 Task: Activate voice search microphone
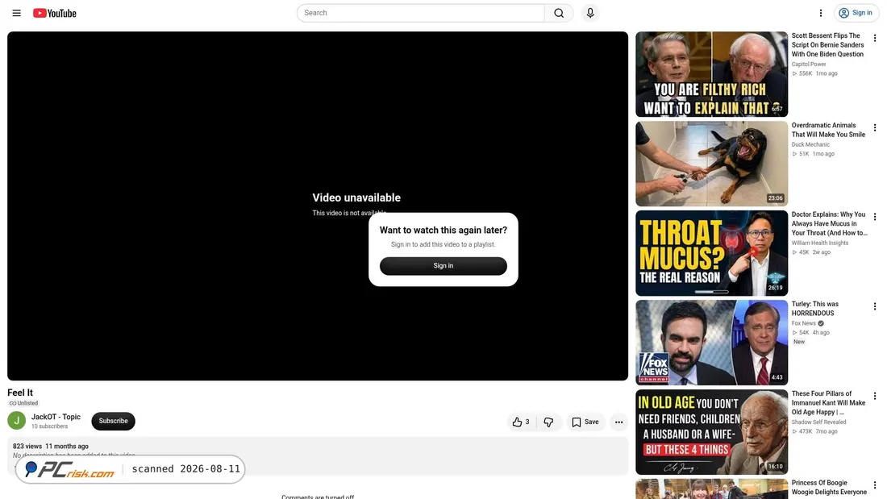click(590, 13)
